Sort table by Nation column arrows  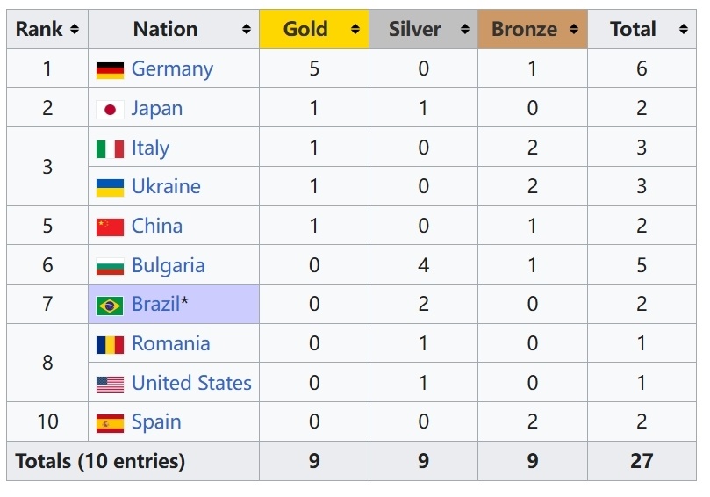click(x=247, y=30)
